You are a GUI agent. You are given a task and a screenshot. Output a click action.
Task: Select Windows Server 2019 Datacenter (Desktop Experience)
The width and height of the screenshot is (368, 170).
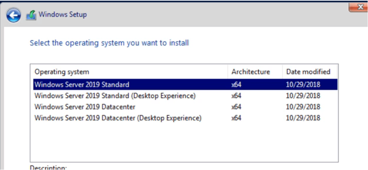click(185, 118)
